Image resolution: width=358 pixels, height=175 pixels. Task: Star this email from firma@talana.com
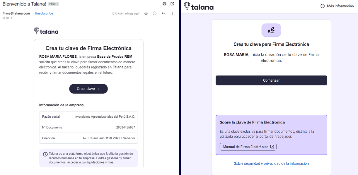click(146, 13)
